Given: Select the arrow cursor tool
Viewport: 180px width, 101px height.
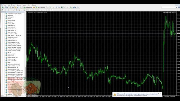Looking at the screenshot, I should coord(3,10).
